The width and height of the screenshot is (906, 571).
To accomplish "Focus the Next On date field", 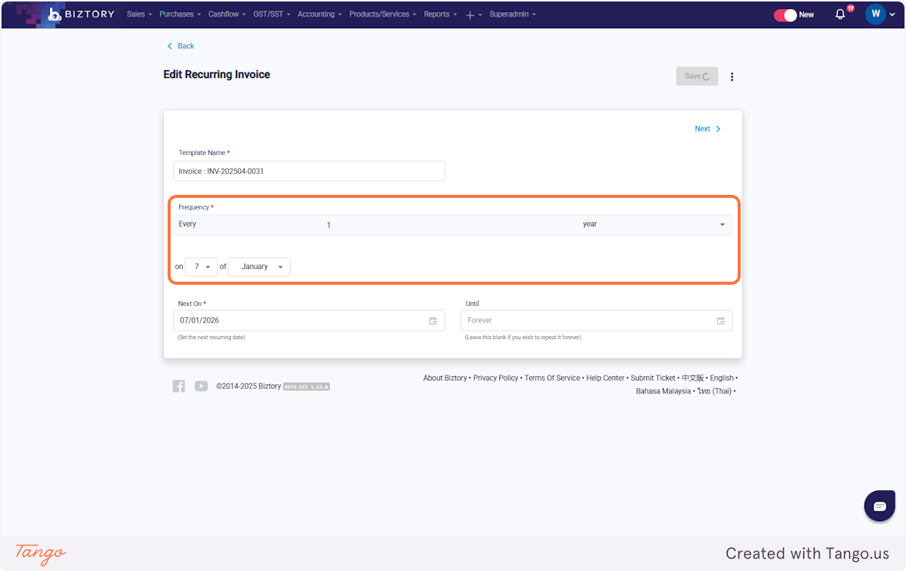I will 309,321.
